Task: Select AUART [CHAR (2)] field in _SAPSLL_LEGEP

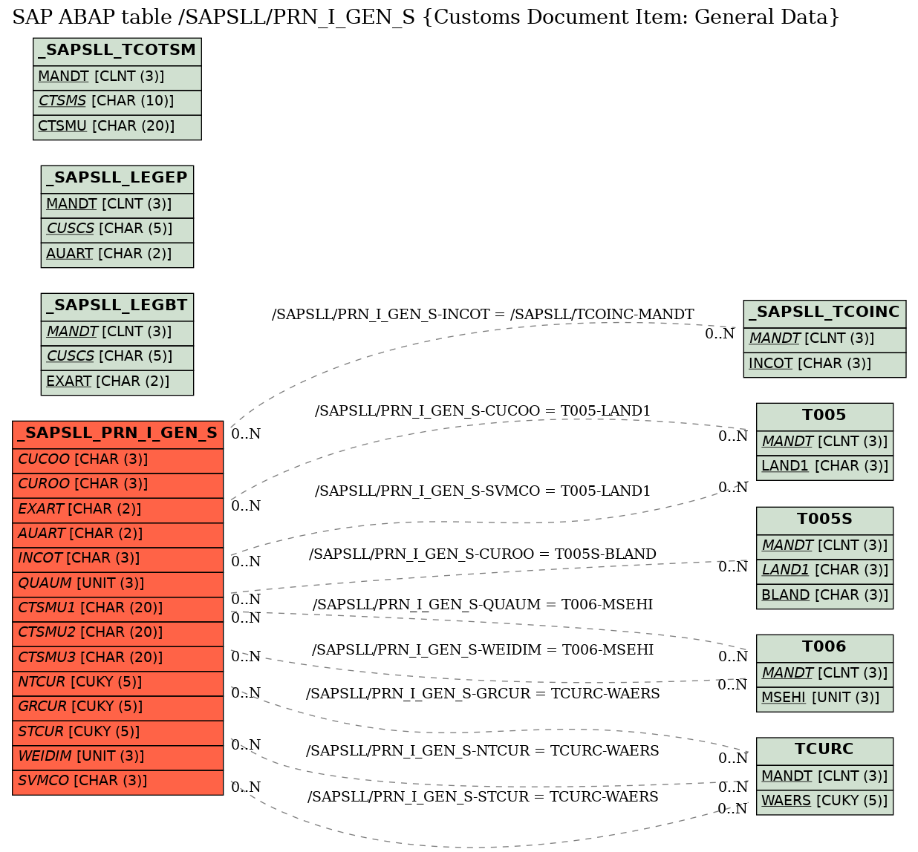Action: (117, 255)
